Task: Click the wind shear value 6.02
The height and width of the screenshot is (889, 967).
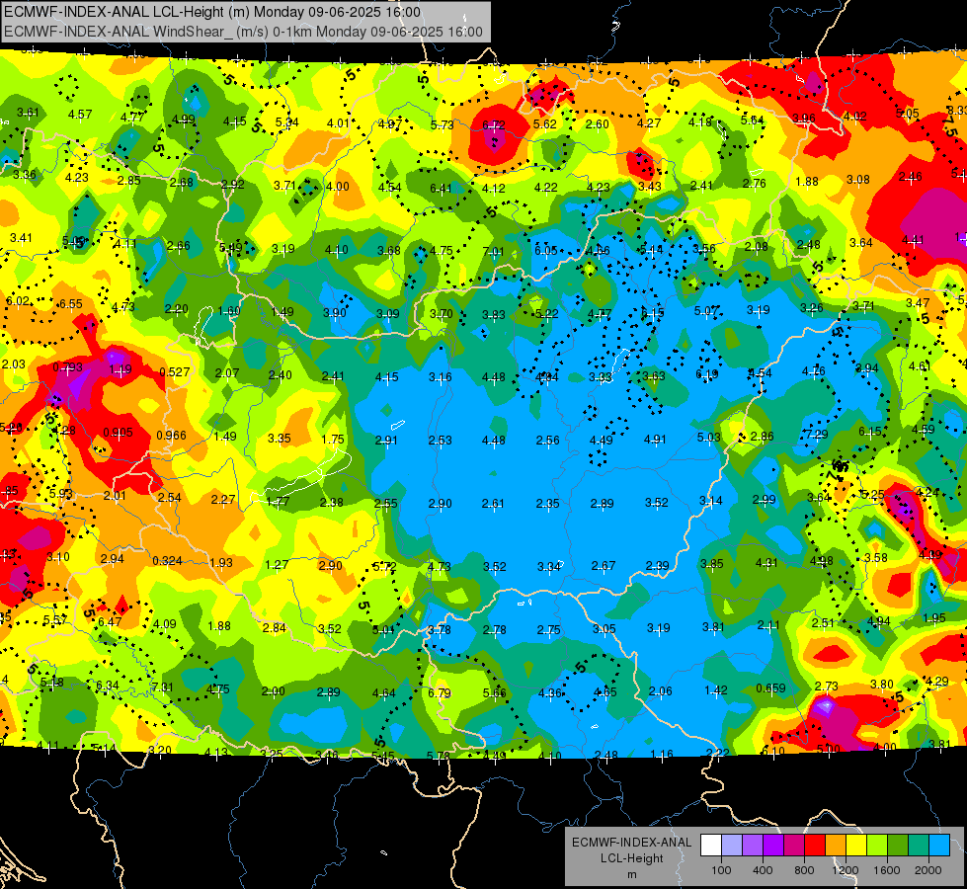Action: pos(17,301)
